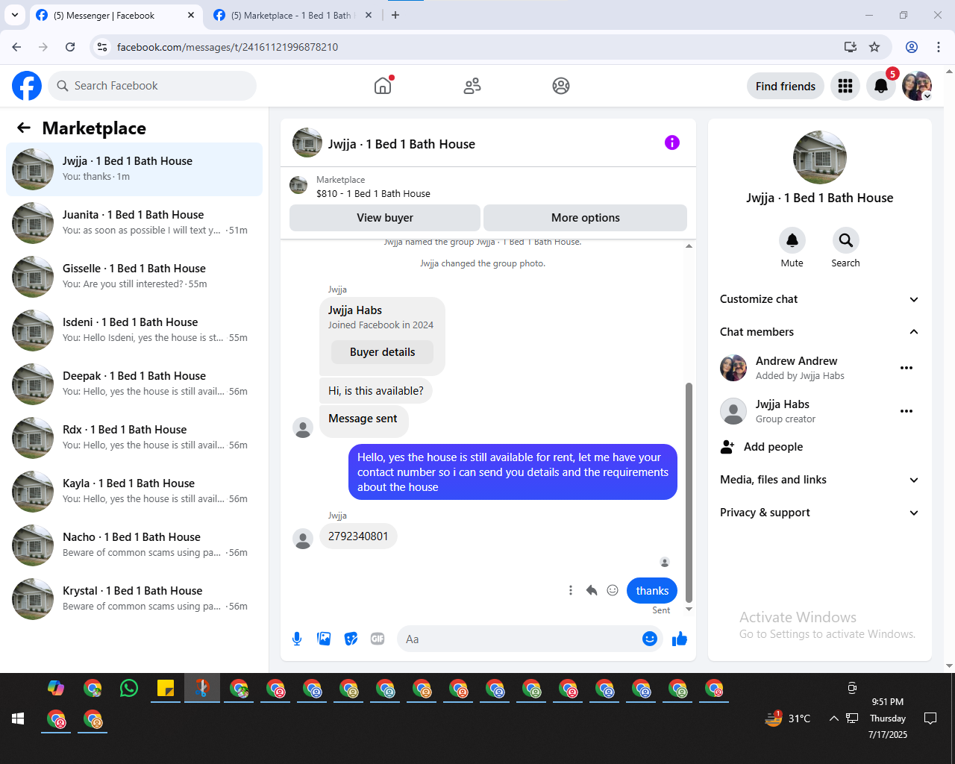
Task: Open options for Andrew Andrew member
Action: coord(907,368)
